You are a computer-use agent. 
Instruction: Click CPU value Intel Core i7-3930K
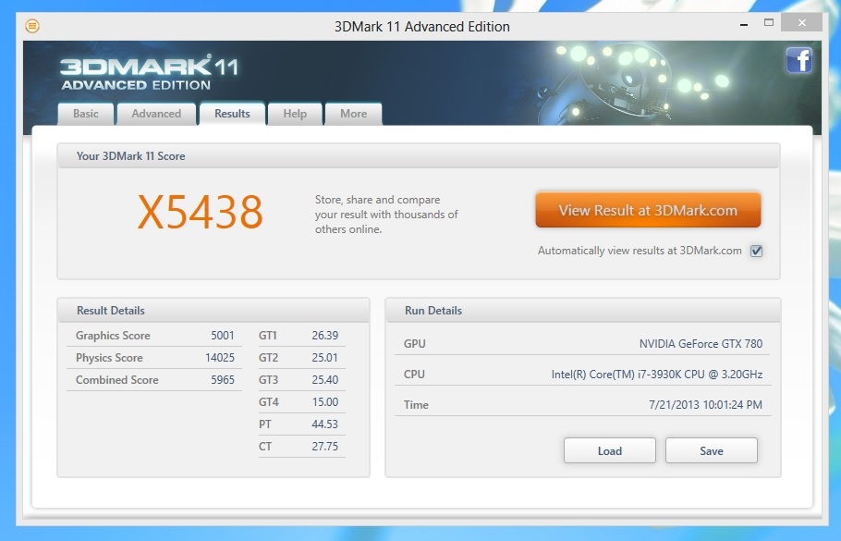(x=657, y=375)
